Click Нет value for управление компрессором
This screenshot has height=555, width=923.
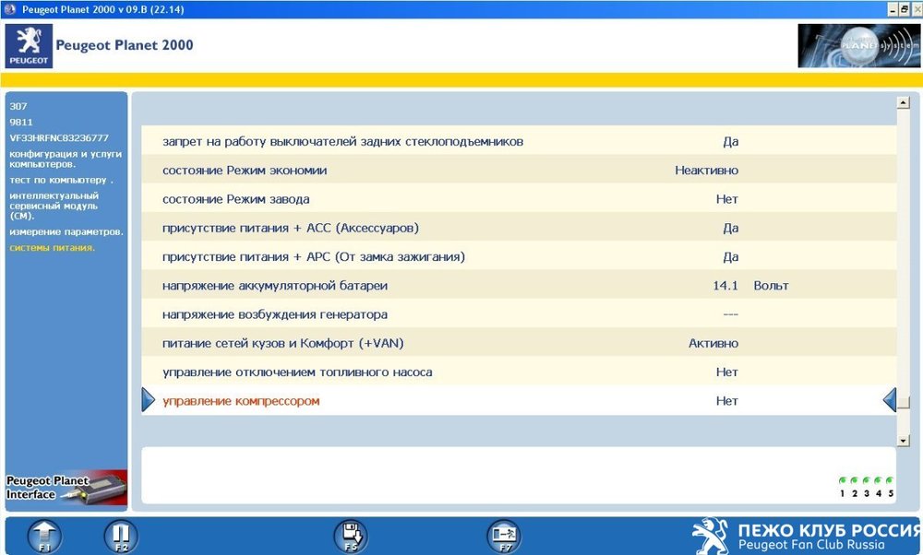[727, 400]
